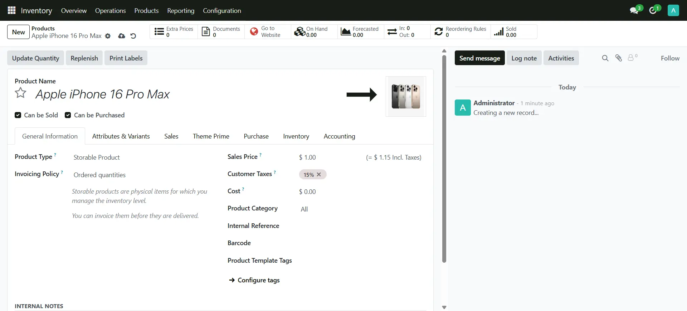Click the paperclip attachments icon
687x311 pixels.
click(x=619, y=58)
